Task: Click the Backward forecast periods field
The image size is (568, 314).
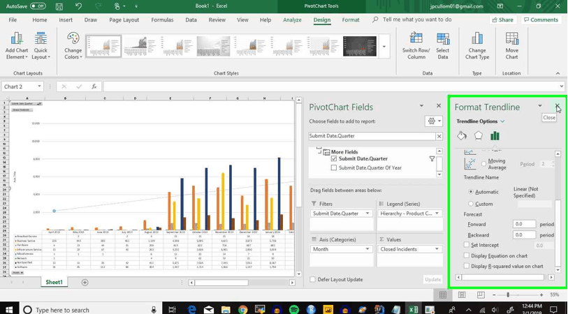Action: (524, 234)
